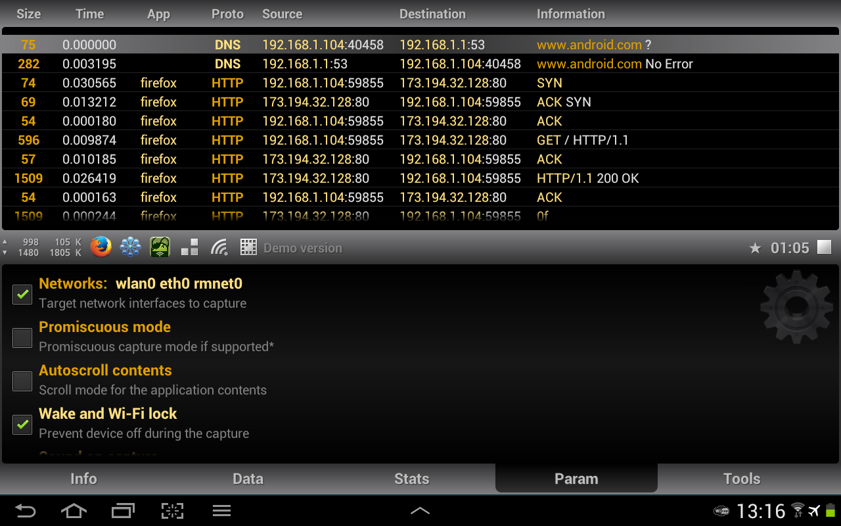Tap the wireless signal icon in the toolbar

coord(219,247)
